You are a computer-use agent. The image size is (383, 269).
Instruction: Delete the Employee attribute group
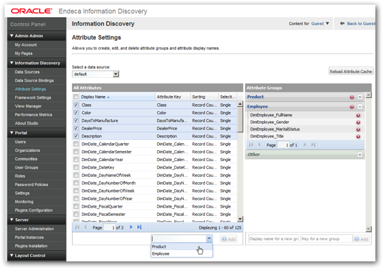pyautogui.click(x=352, y=107)
